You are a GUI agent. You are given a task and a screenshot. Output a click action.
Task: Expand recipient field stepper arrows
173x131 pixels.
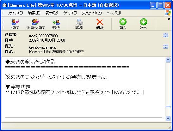[x=166, y=46]
